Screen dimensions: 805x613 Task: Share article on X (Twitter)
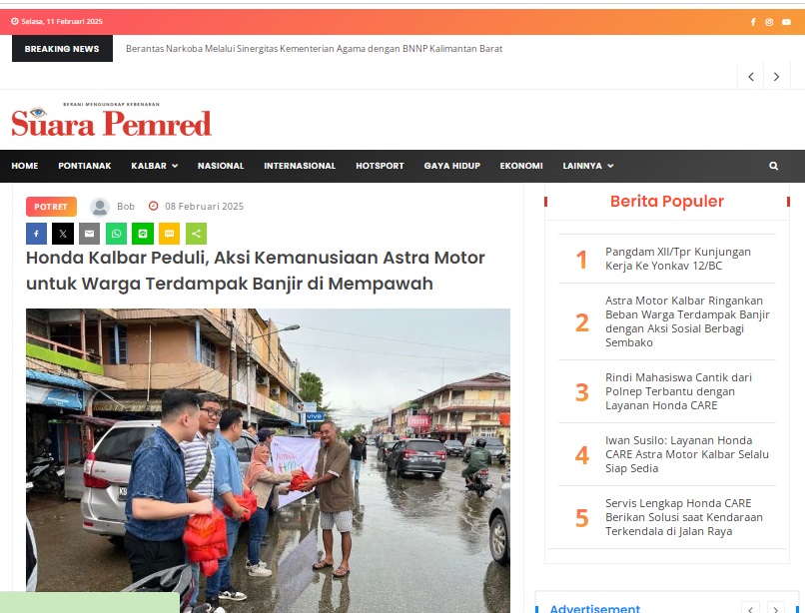(63, 234)
